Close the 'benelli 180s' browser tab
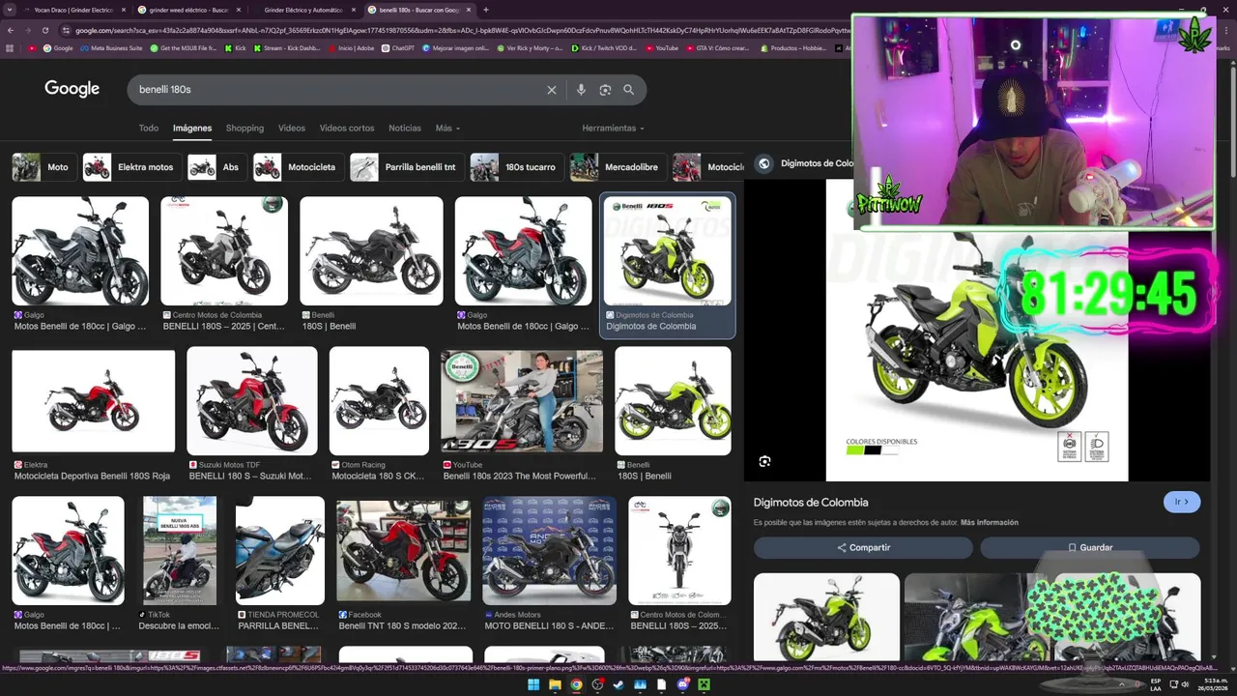 [470, 10]
